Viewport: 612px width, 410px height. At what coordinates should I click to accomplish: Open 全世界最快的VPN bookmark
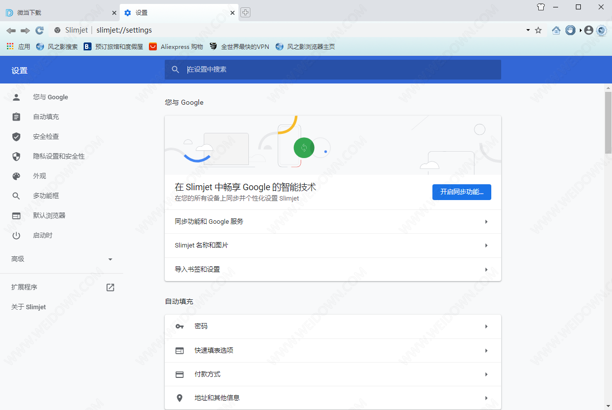pyautogui.click(x=239, y=46)
